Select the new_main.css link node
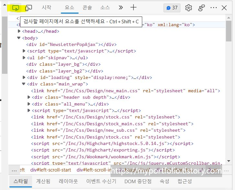Image resolution: width=235 pixels, height=190 pixels. click(x=125, y=91)
